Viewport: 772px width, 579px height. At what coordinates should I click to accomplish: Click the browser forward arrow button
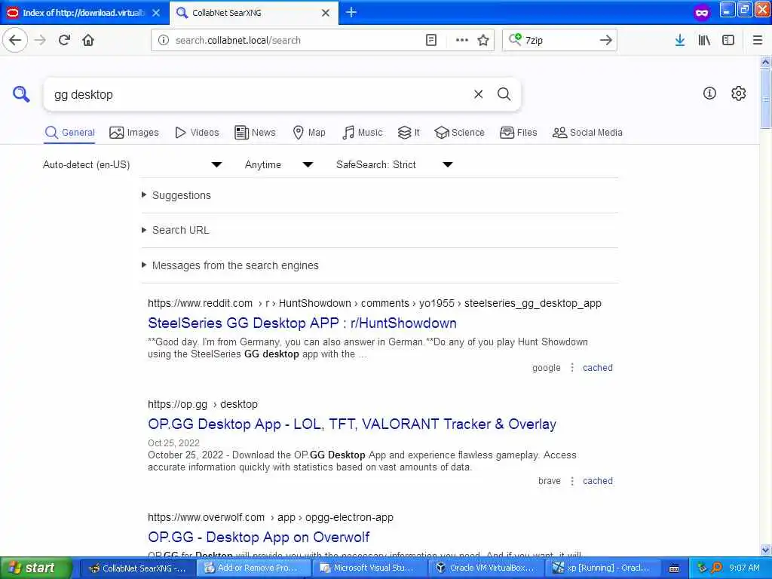(x=41, y=41)
